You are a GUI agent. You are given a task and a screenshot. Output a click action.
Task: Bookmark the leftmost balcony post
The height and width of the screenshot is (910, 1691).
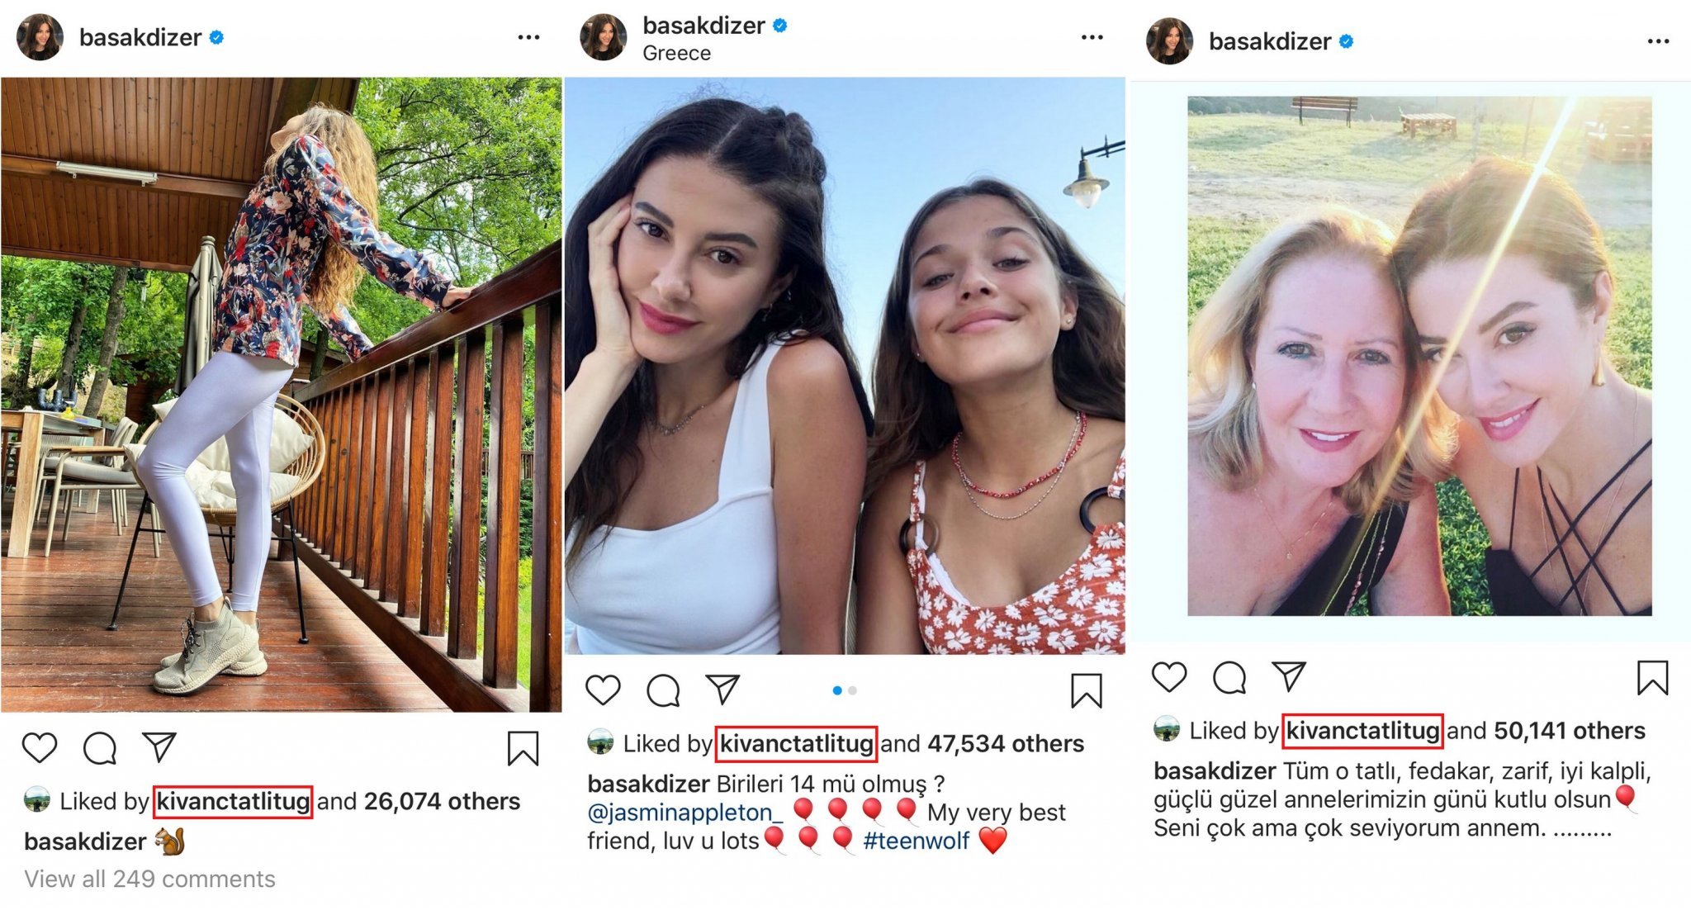click(523, 748)
